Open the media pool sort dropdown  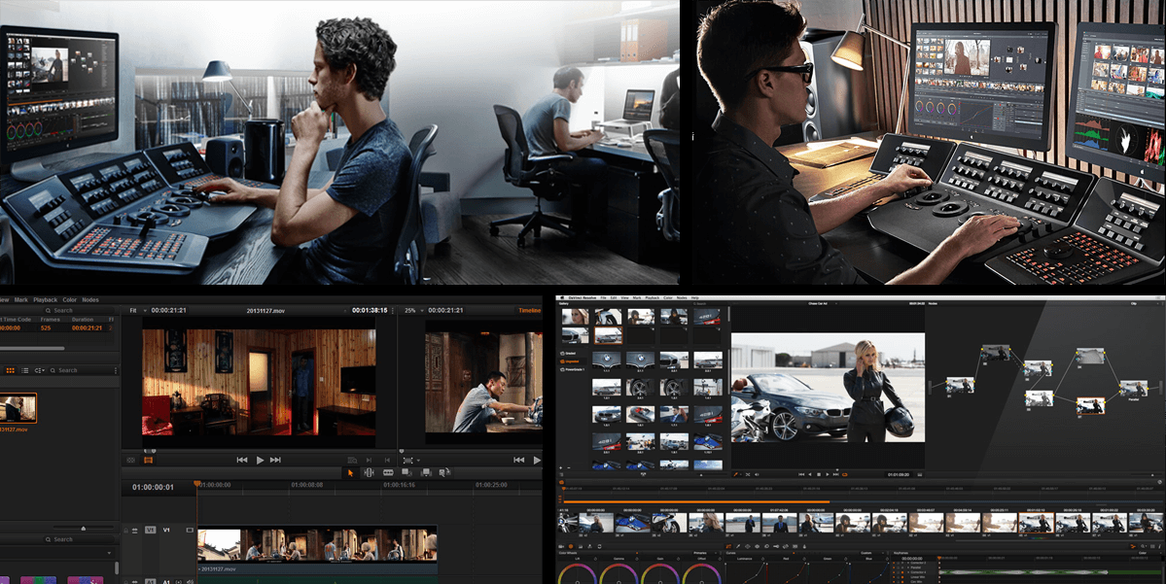coord(41,370)
